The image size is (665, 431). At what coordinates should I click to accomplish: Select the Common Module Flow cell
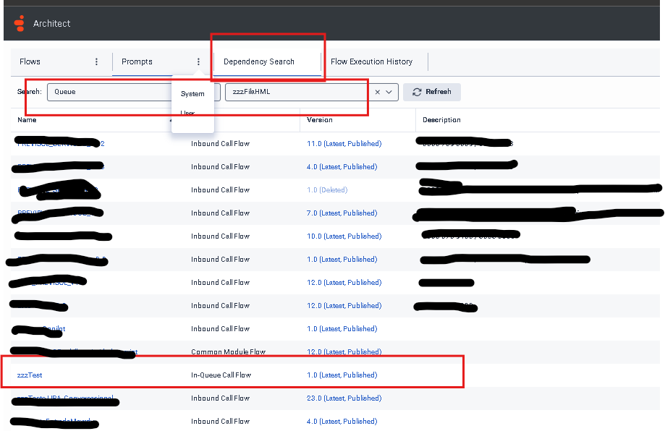(228, 351)
